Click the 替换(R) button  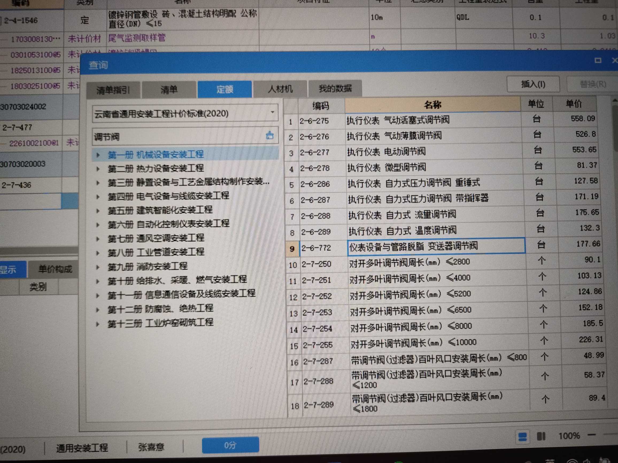tap(593, 84)
